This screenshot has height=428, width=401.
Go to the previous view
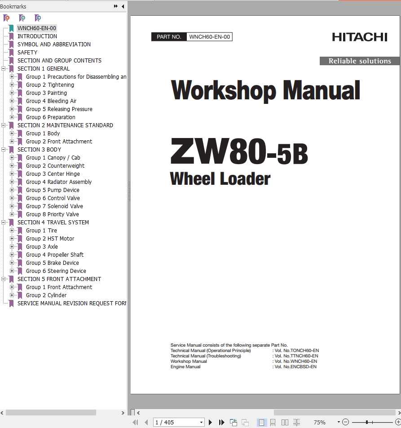pyautogui.click(x=234, y=422)
